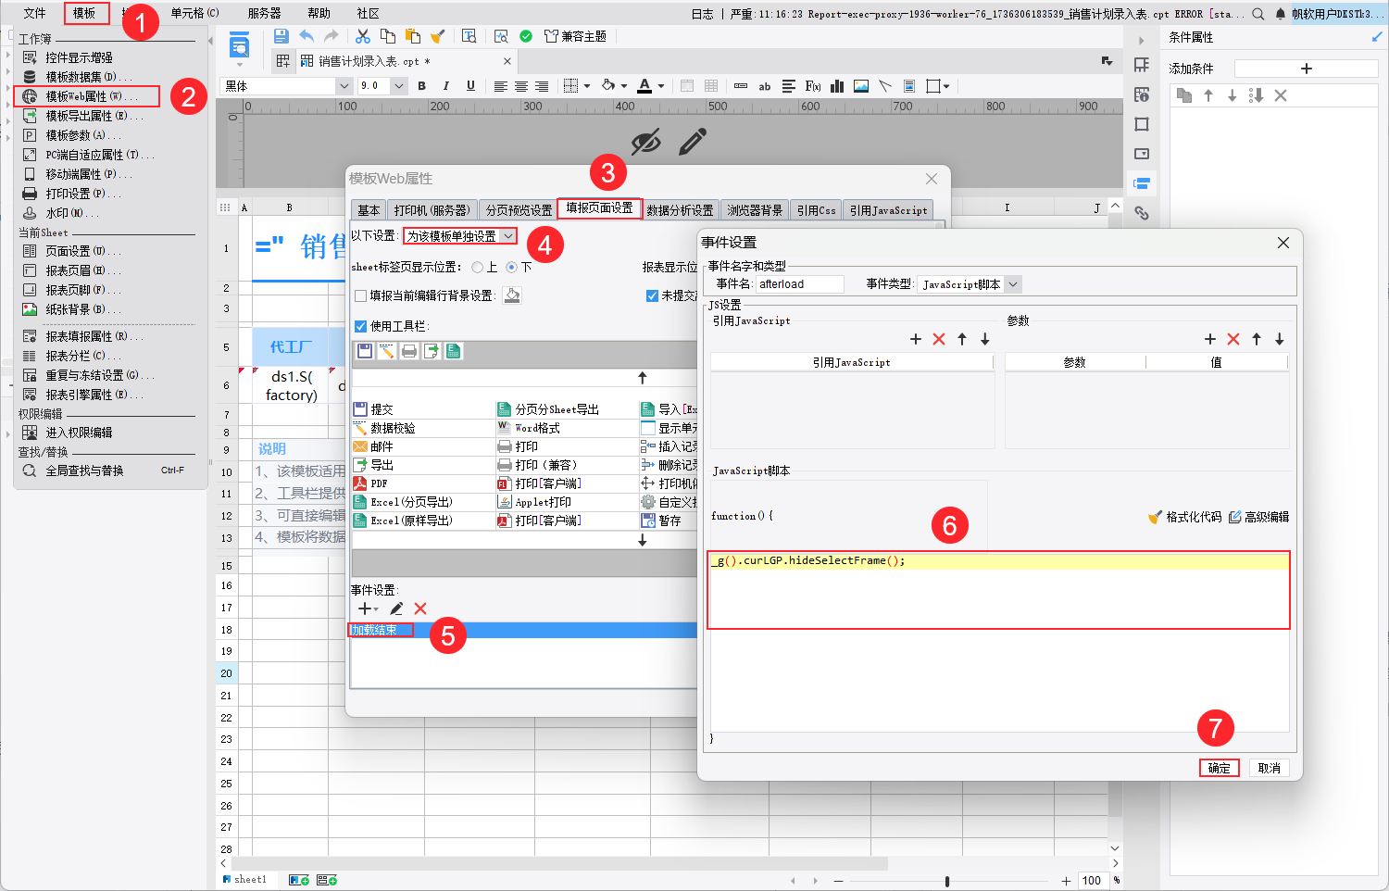Add 引用JavaScript entry with plus icon
Image resolution: width=1389 pixels, height=891 pixels.
point(916,339)
